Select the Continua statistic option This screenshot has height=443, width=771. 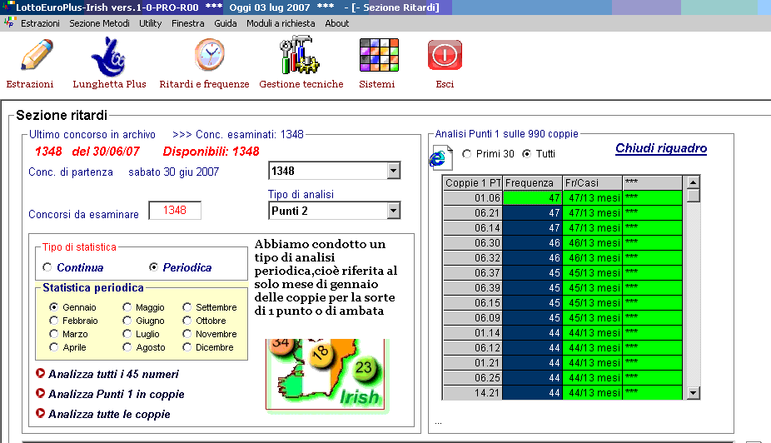(x=47, y=267)
